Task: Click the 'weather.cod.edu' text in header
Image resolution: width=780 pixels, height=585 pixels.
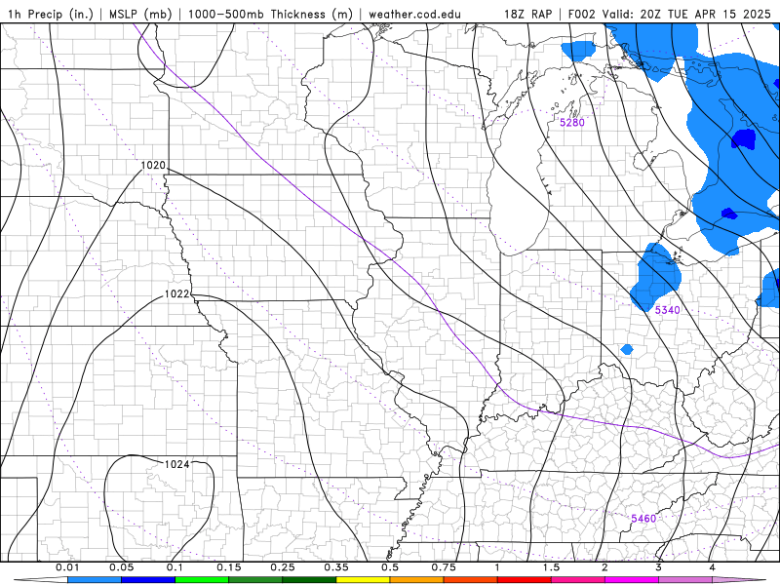Action: point(414,14)
